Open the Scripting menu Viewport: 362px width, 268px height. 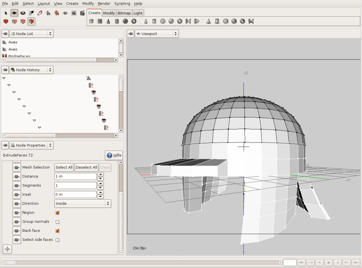[122, 3]
